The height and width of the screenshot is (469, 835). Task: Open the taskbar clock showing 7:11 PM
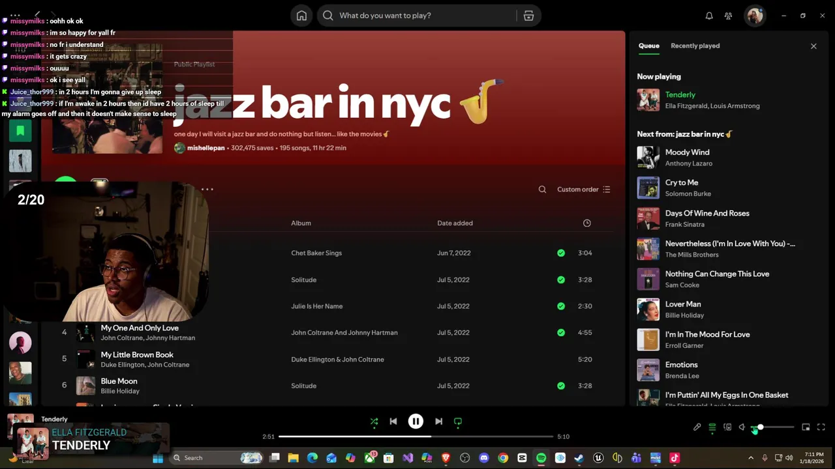[x=812, y=458]
